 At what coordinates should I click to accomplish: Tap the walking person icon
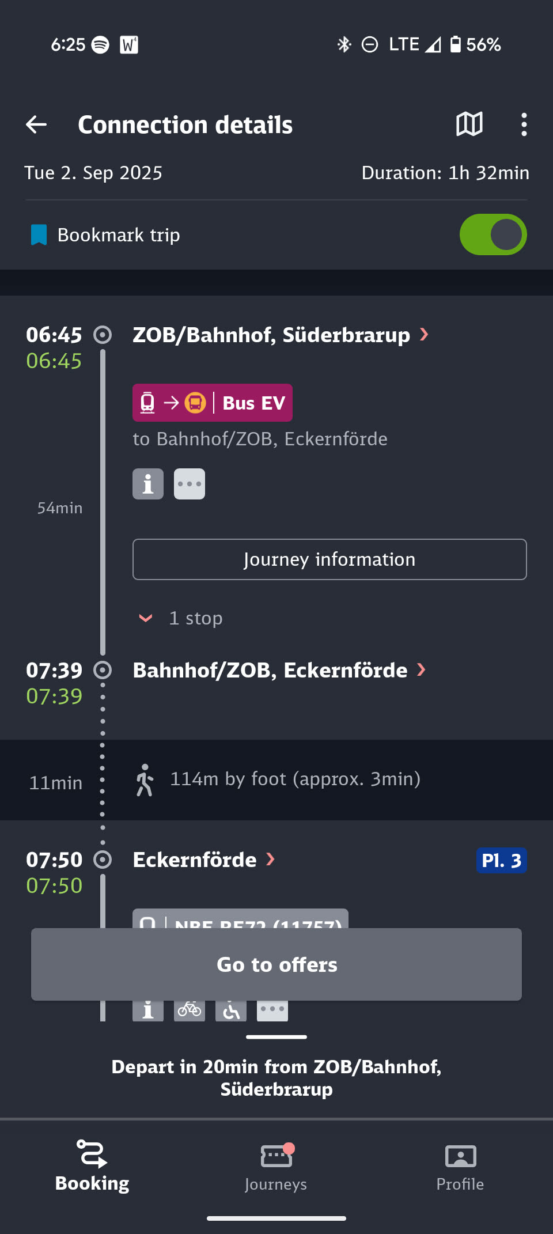point(145,780)
